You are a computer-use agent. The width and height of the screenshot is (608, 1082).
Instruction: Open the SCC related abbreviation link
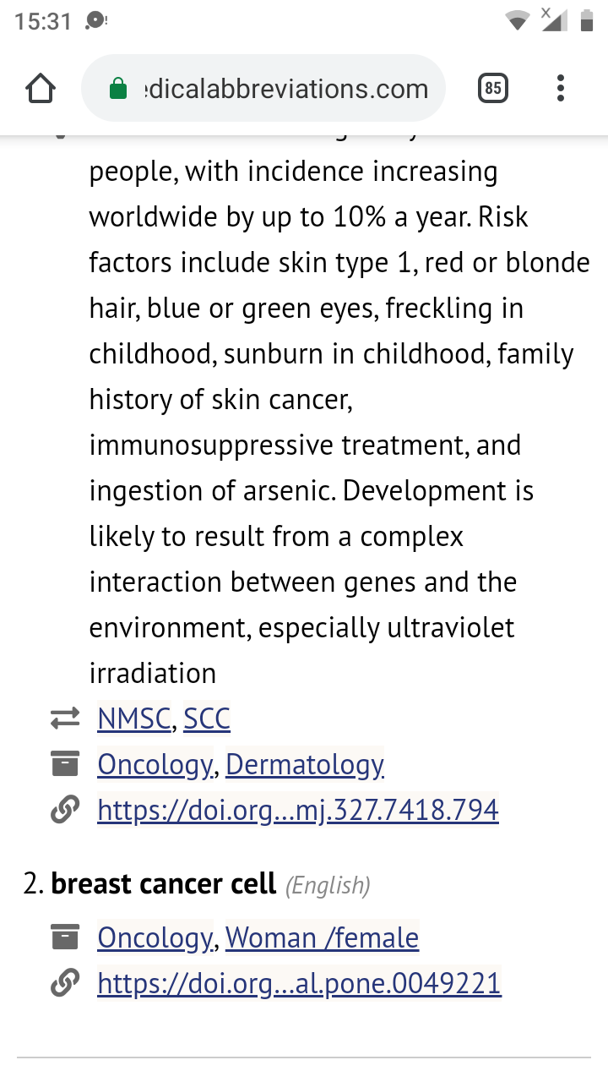tap(207, 719)
